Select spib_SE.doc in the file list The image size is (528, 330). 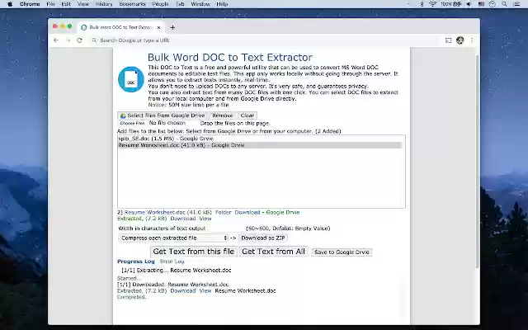(x=260, y=139)
